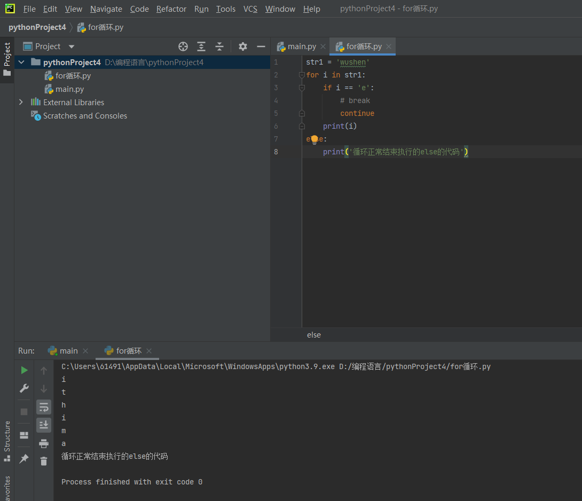Open Project panel settings gear

pos(243,46)
